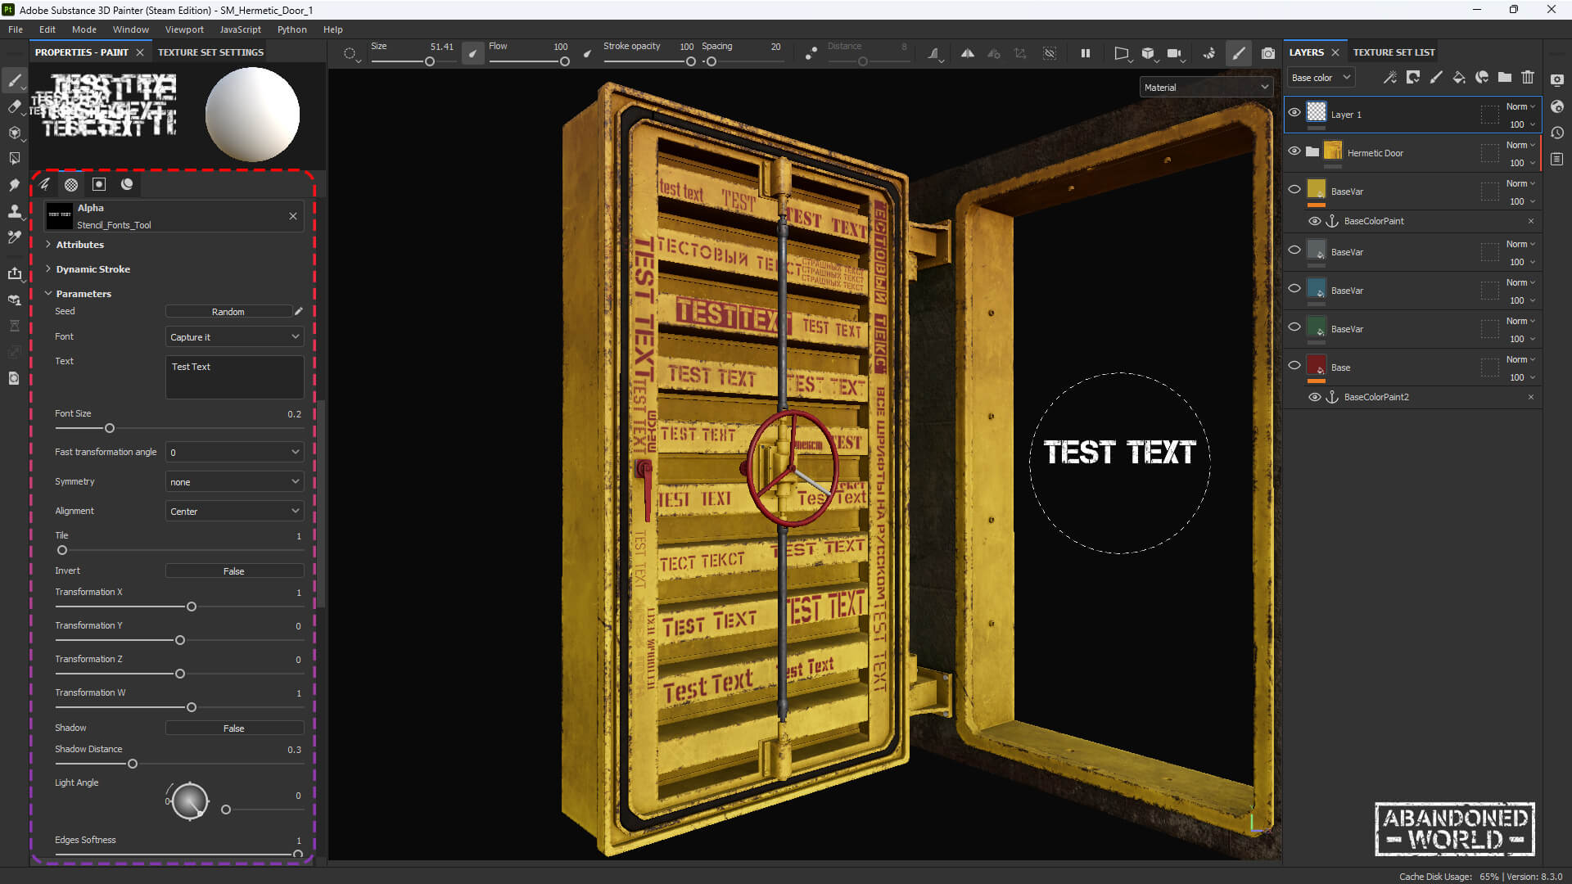1572x884 pixels.
Task: Select the Clone stamp tool
Action: pos(14,211)
